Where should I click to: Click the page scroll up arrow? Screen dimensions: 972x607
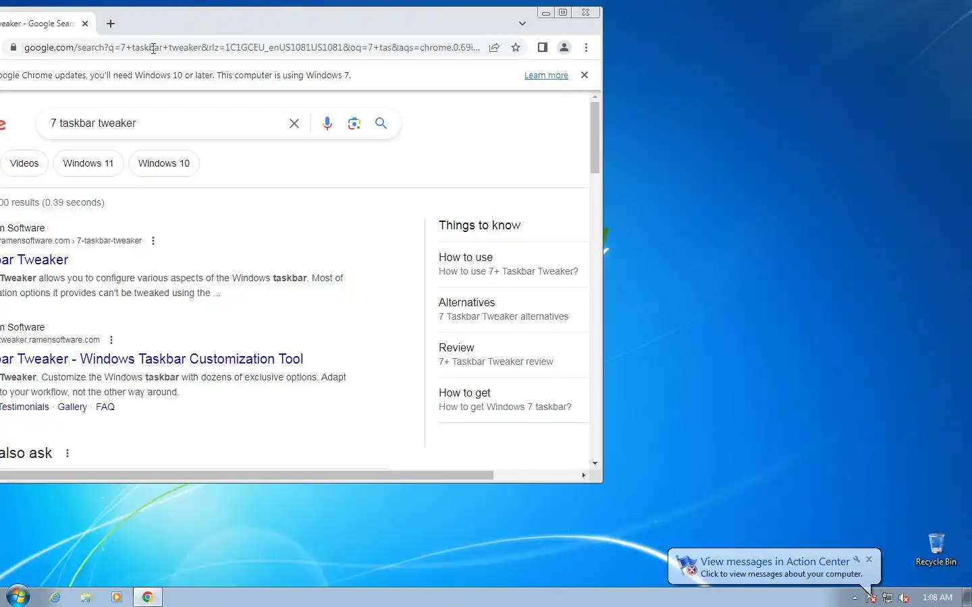click(x=595, y=97)
